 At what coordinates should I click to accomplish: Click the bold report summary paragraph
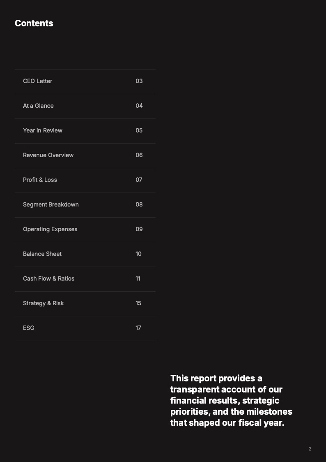click(231, 400)
